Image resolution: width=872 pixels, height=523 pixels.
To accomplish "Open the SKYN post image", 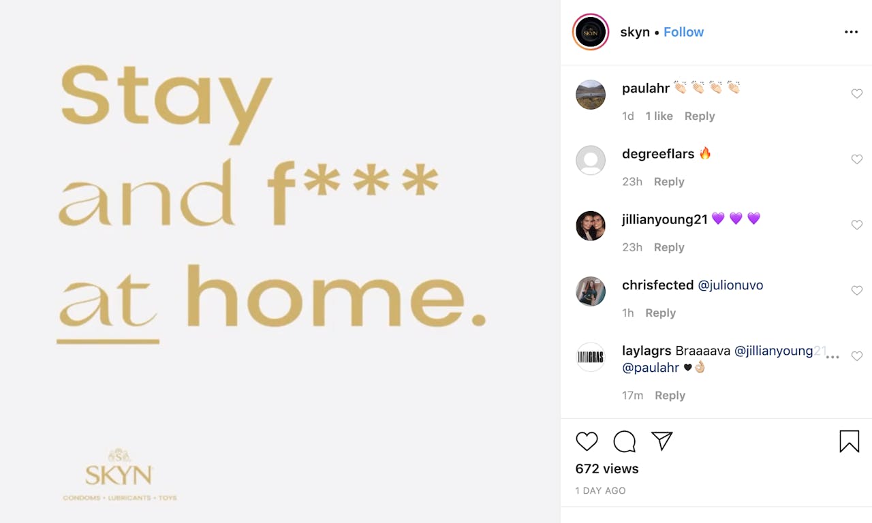I will coord(280,261).
